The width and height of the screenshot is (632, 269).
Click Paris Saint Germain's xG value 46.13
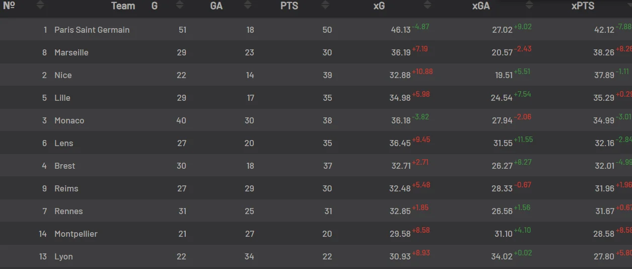pyautogui.click(x=401, y=30)
